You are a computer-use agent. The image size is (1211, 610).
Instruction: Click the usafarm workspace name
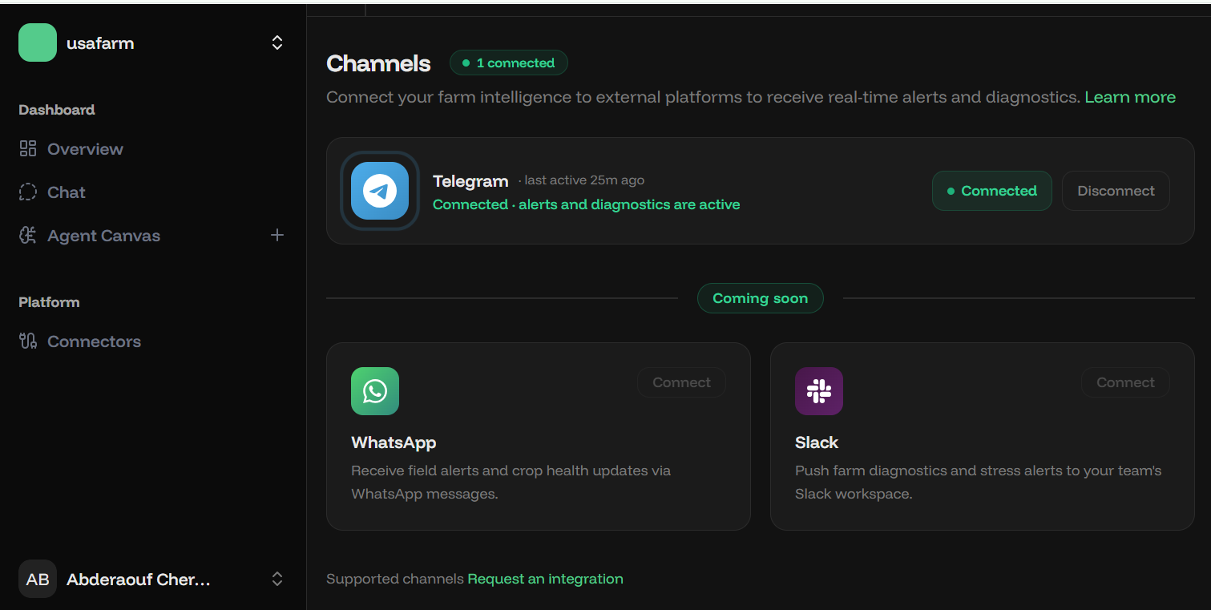tap(100, 43)
